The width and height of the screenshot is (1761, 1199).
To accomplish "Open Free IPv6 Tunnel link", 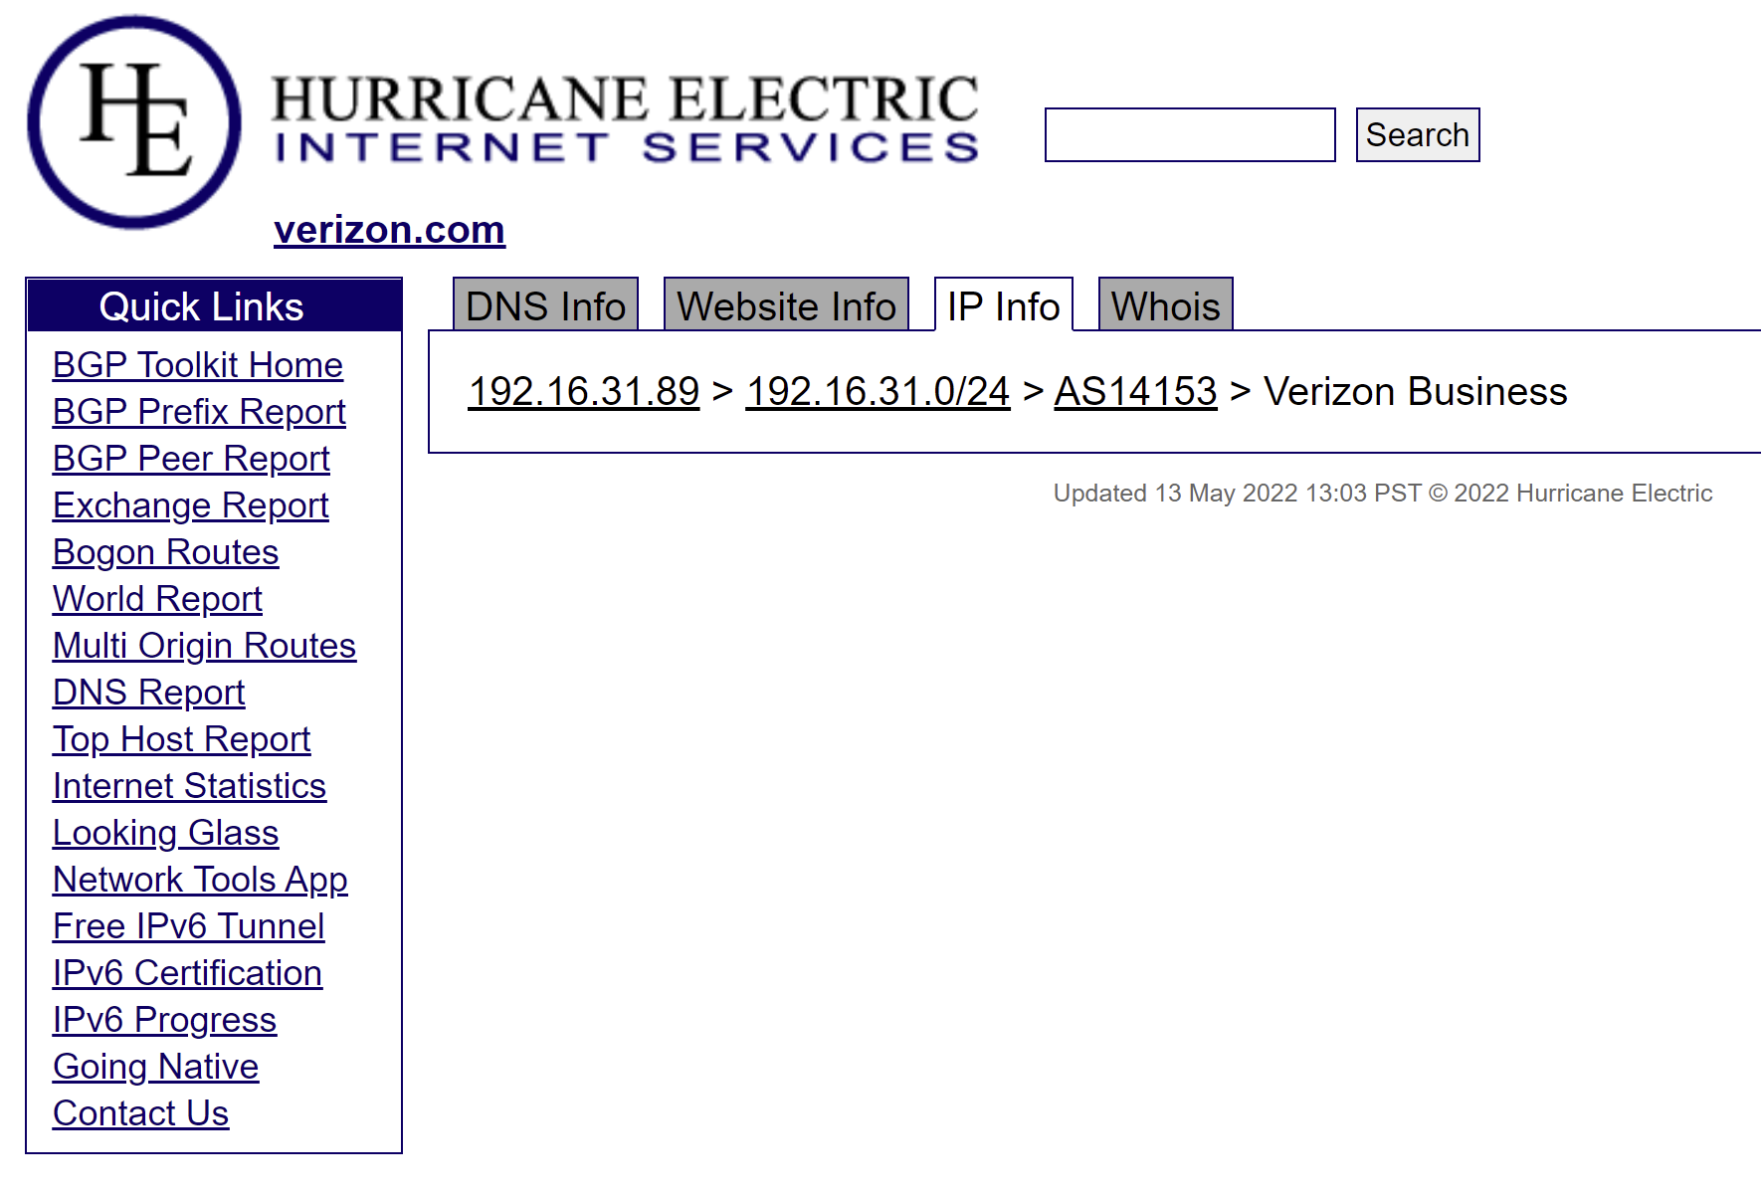I will point(188,926).
